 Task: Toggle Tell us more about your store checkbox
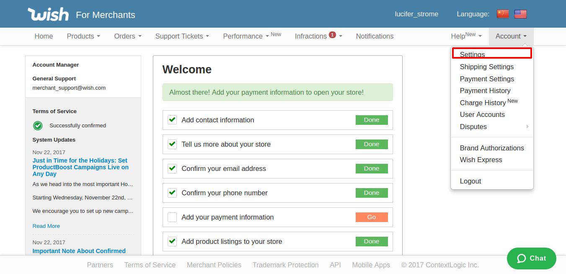(172, 144)
